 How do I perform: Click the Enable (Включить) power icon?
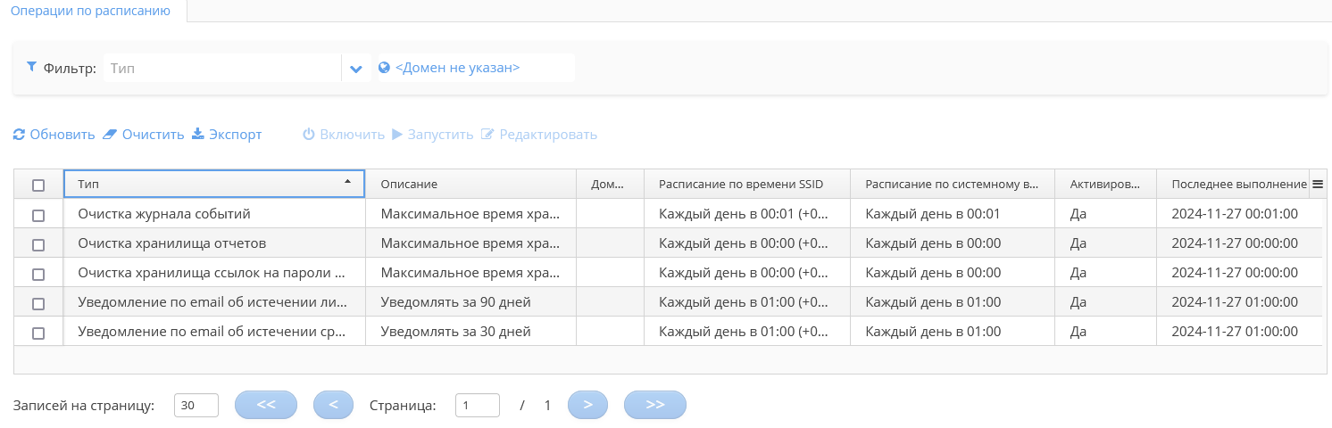pyautogui.click(x=309, y=135)
